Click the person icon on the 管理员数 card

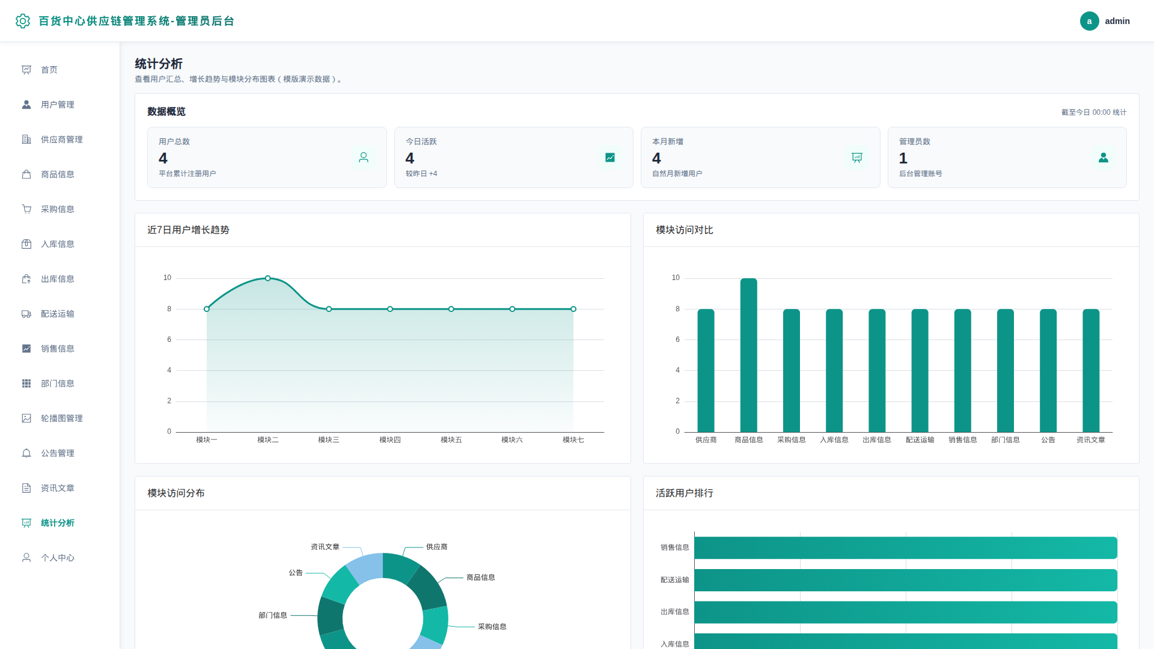pos(1104,157)
